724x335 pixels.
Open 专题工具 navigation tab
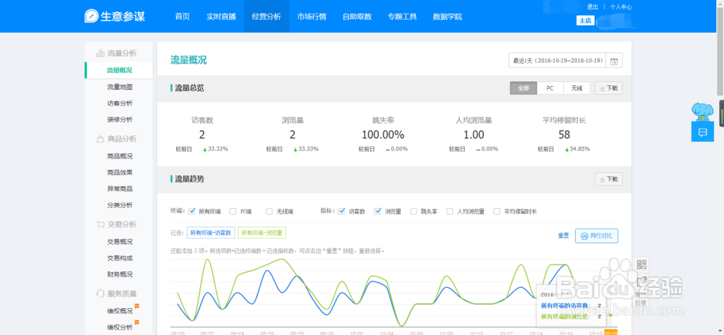tap(402, 17)
